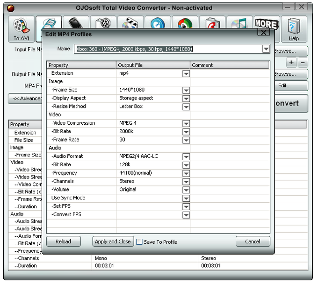318x284 pixels.
Task: Select the To AVI conversion icon
Action: click(22, 29)
